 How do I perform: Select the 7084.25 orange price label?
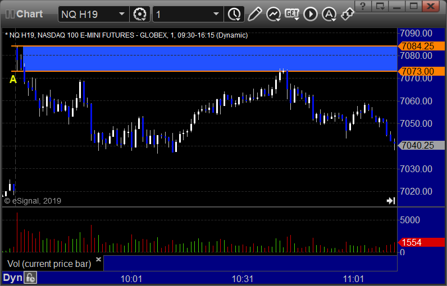click(x=421, y=46)
